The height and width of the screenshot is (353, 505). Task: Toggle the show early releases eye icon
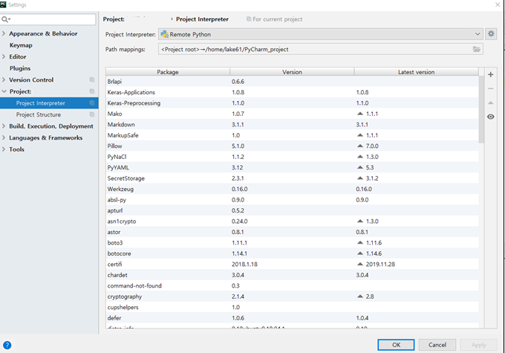pos(490,117)
